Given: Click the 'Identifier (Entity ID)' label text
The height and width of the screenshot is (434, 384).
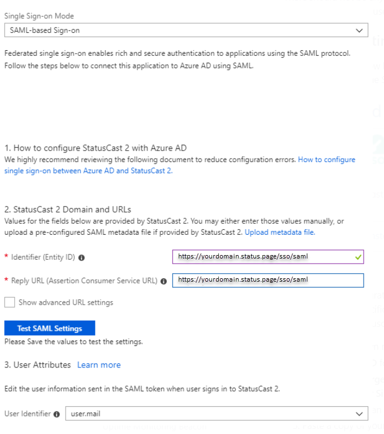Looking at the screenshot, I should pos(43,257).
